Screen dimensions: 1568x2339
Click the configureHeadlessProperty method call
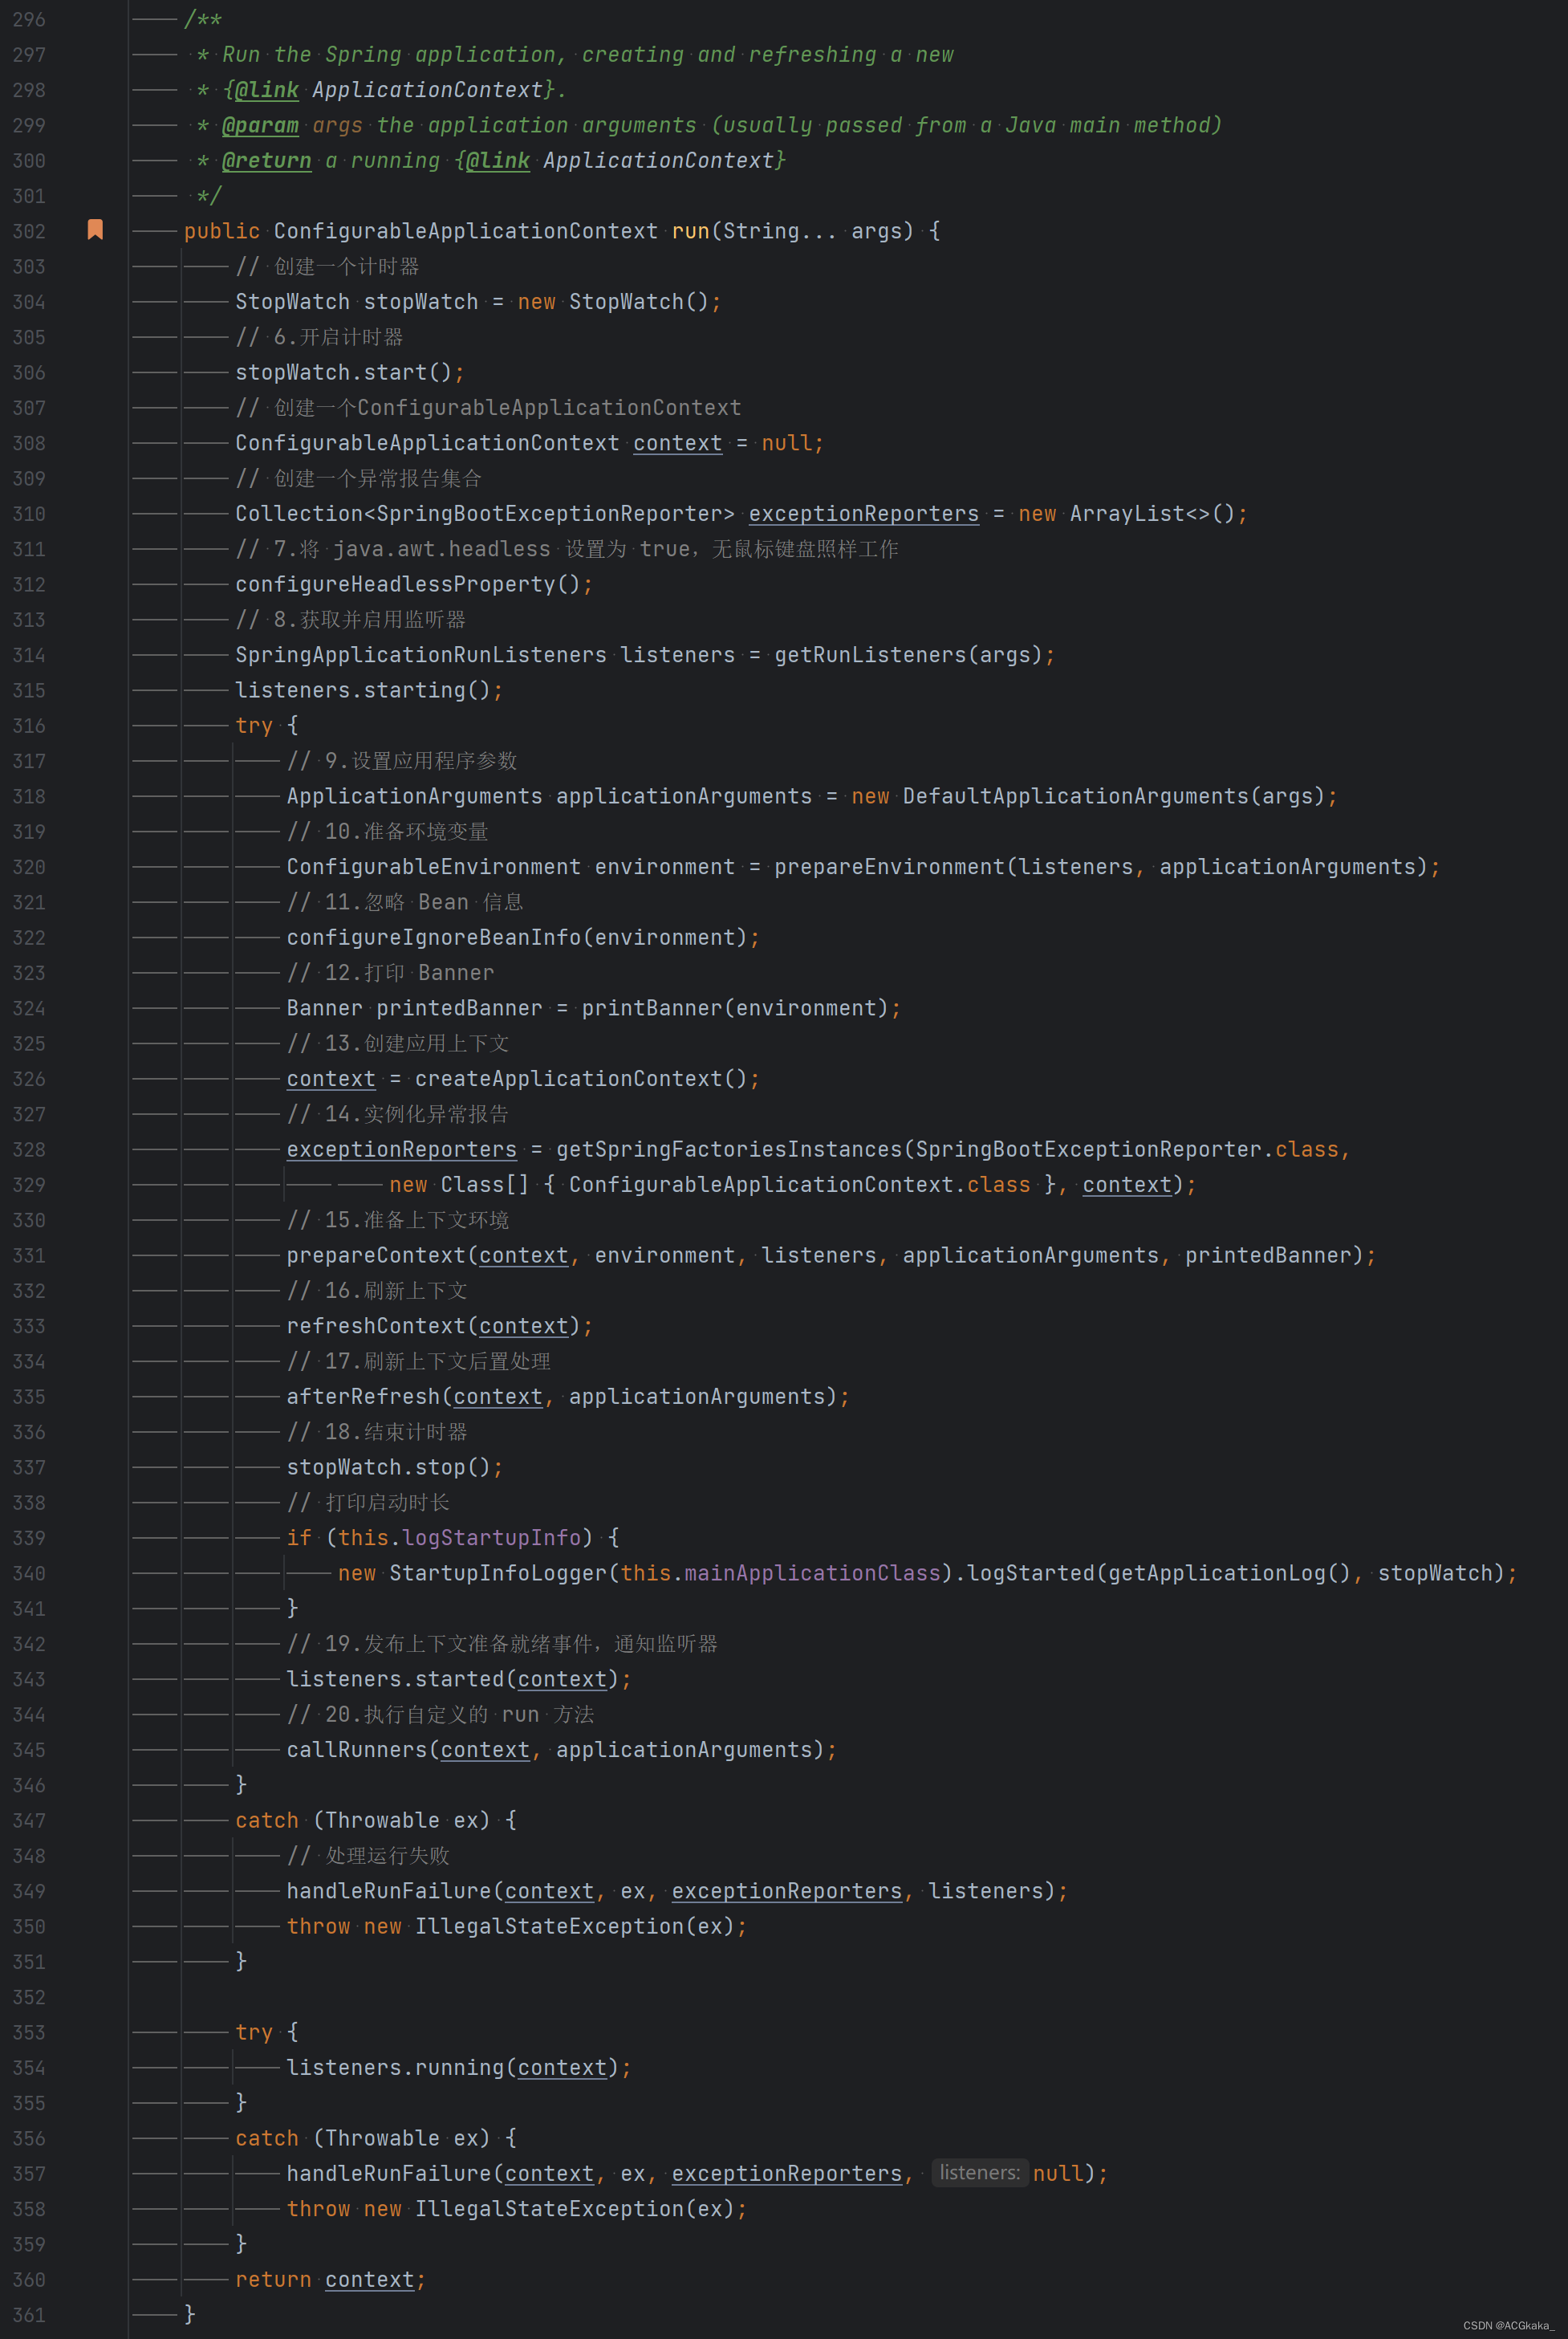click(x=395, y=584)
